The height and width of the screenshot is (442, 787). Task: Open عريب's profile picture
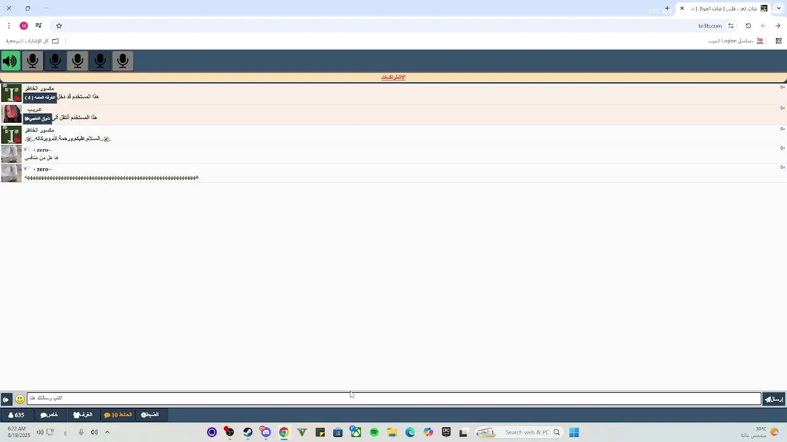point(11,114)
